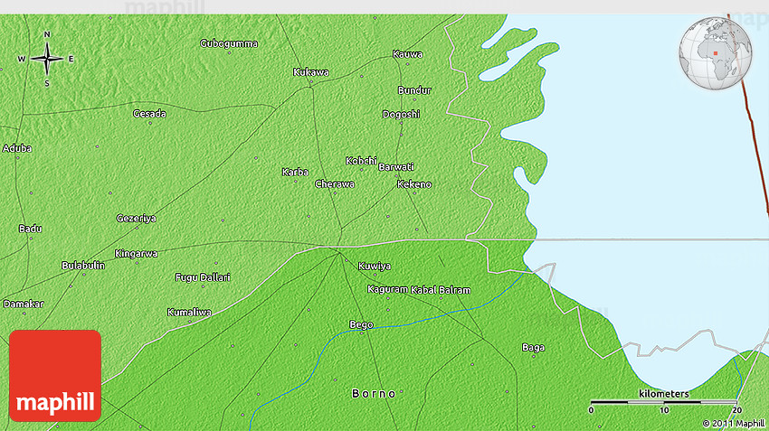Screen dimensions: 769x431
Task: Select the Kekeno town label
Action: click(414, 184)
